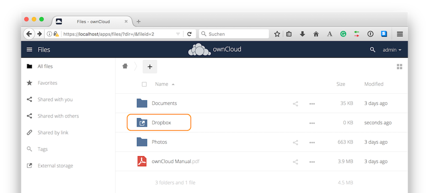Share the ownCloud Manual.pdf file
This screenshot has height=193, width=429.
pos(295,162)
